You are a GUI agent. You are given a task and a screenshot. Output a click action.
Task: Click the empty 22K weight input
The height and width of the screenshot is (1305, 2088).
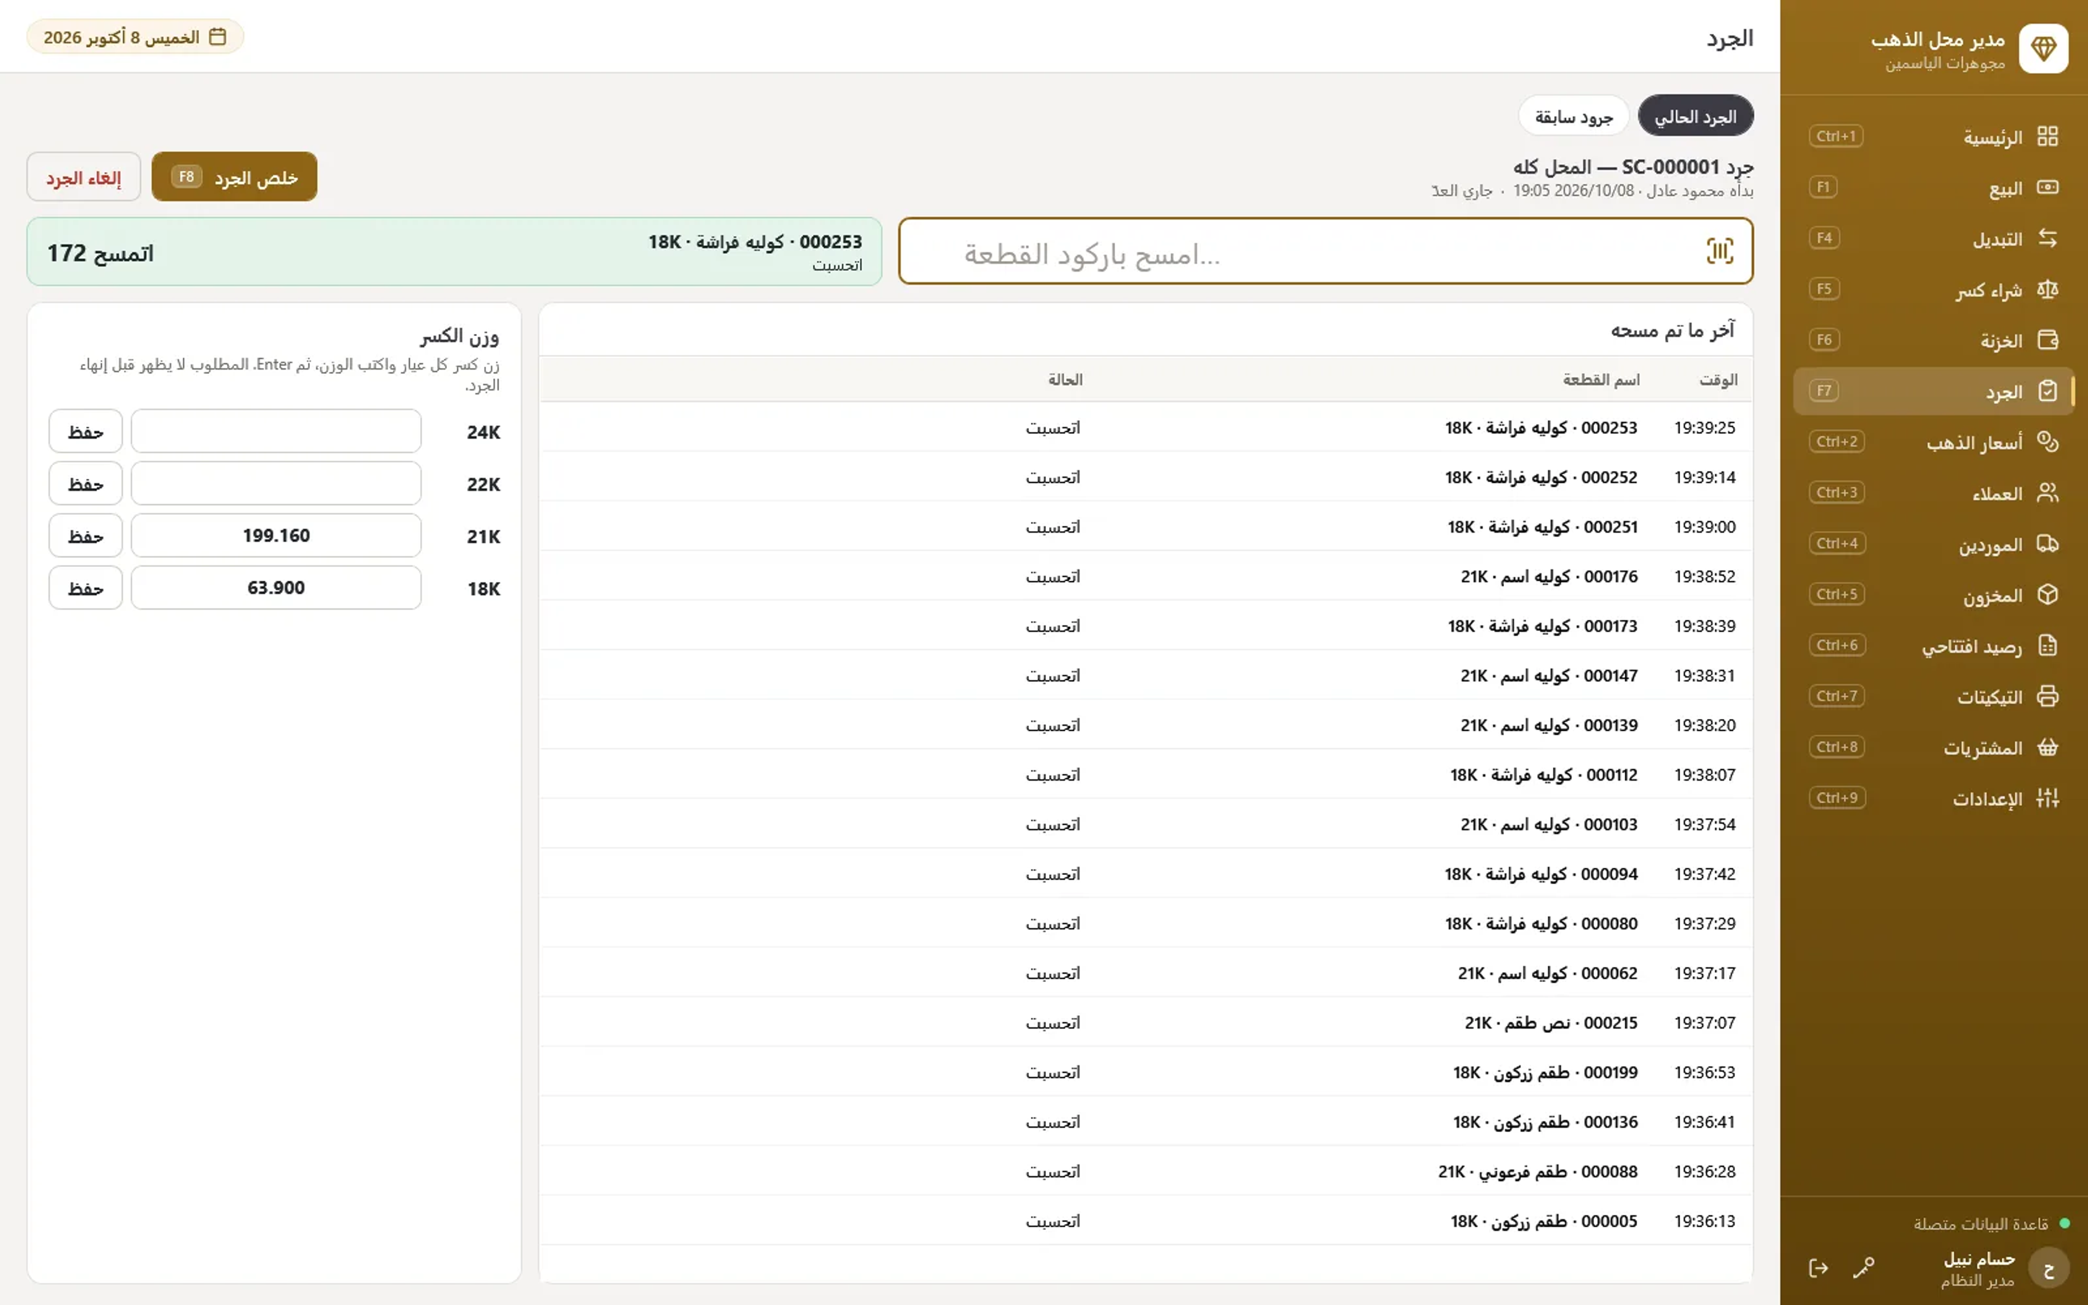click(x=276, y=483)
